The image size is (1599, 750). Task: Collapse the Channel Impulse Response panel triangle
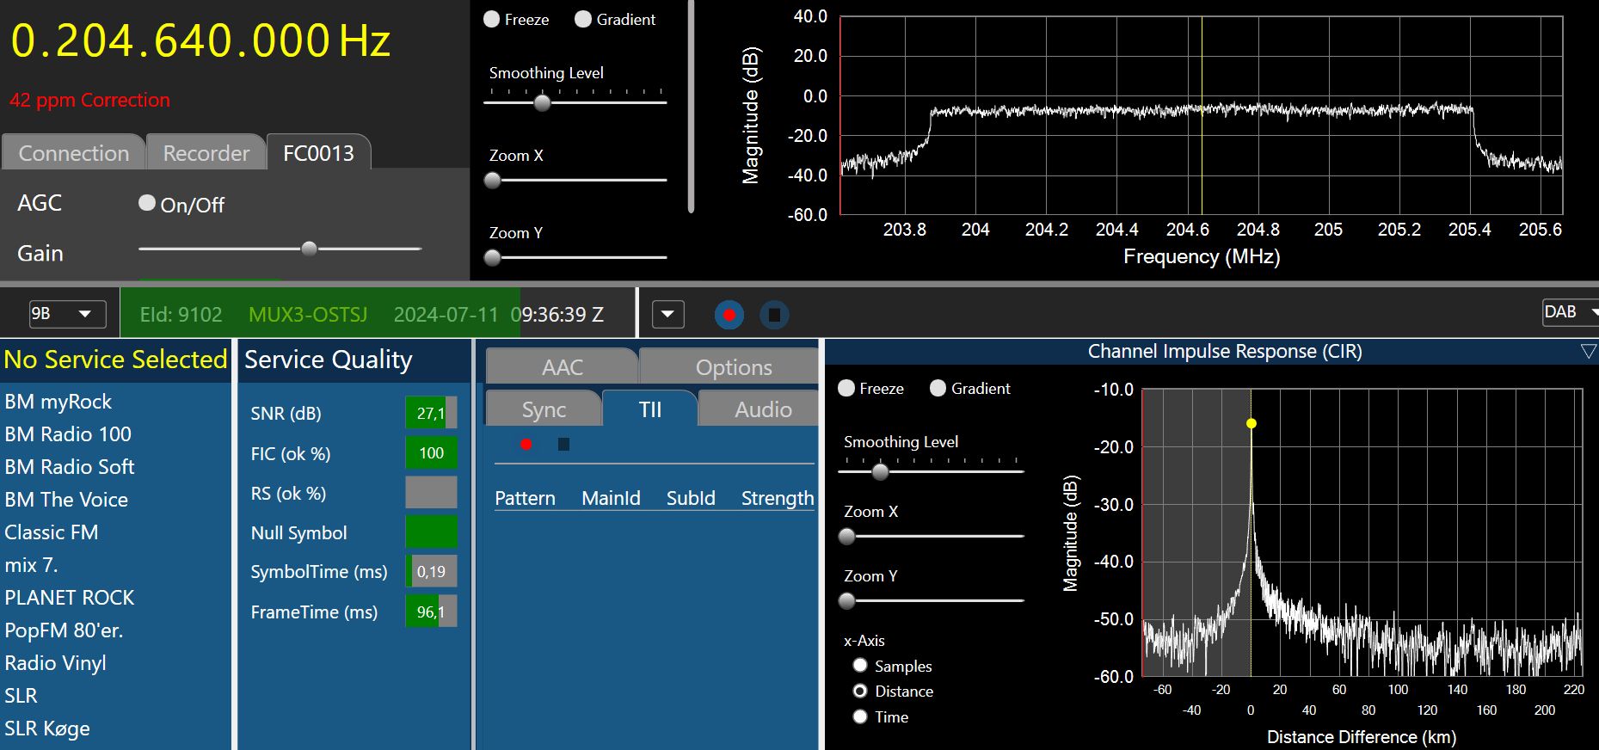click(x=1588, y=351)
